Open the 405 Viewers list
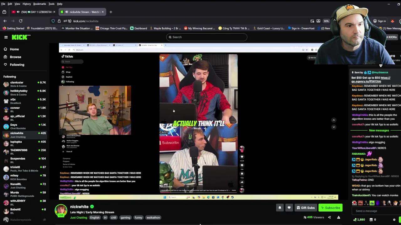This screenshot has width=401, height=225. (314, 217)
